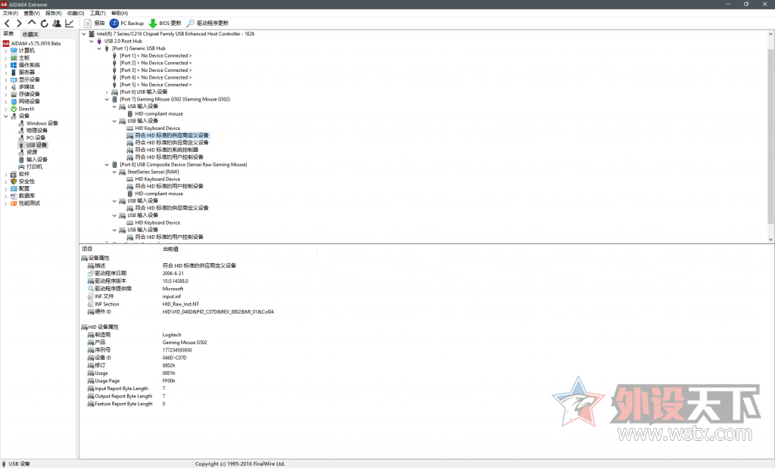Collapse the 设备 node in the sidebar
Screen dimensions: 775x468
(x=6, y=116)
